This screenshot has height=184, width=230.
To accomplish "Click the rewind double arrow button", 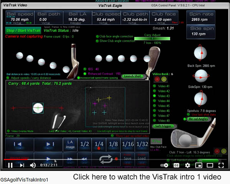I will click(x=84, y=159).
